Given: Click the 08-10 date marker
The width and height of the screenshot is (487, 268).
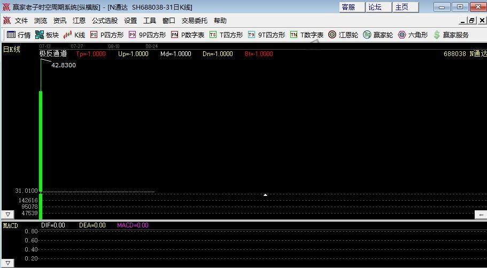Looking at the screenshot, I should [114, 46].
